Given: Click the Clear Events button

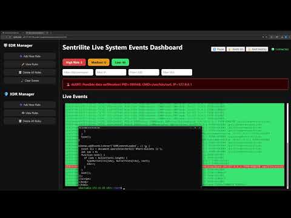Looking at the screenshot, I should (30, 81).
